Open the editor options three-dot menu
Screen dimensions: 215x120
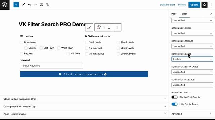211,5
